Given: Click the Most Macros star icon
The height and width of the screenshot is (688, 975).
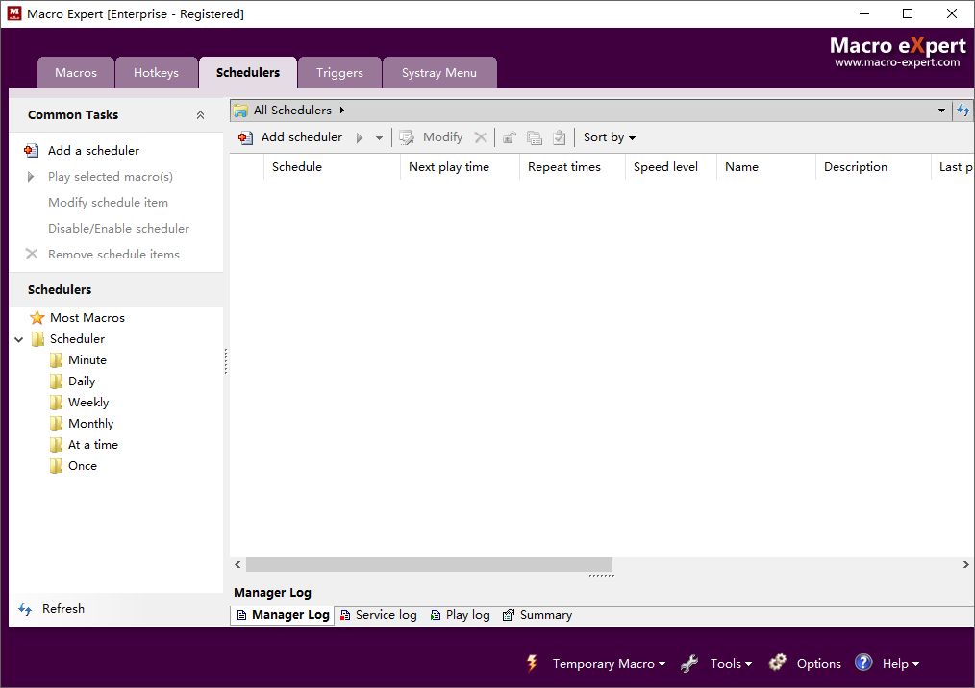Looking at the screenshot, I should [x=37, y=318].
